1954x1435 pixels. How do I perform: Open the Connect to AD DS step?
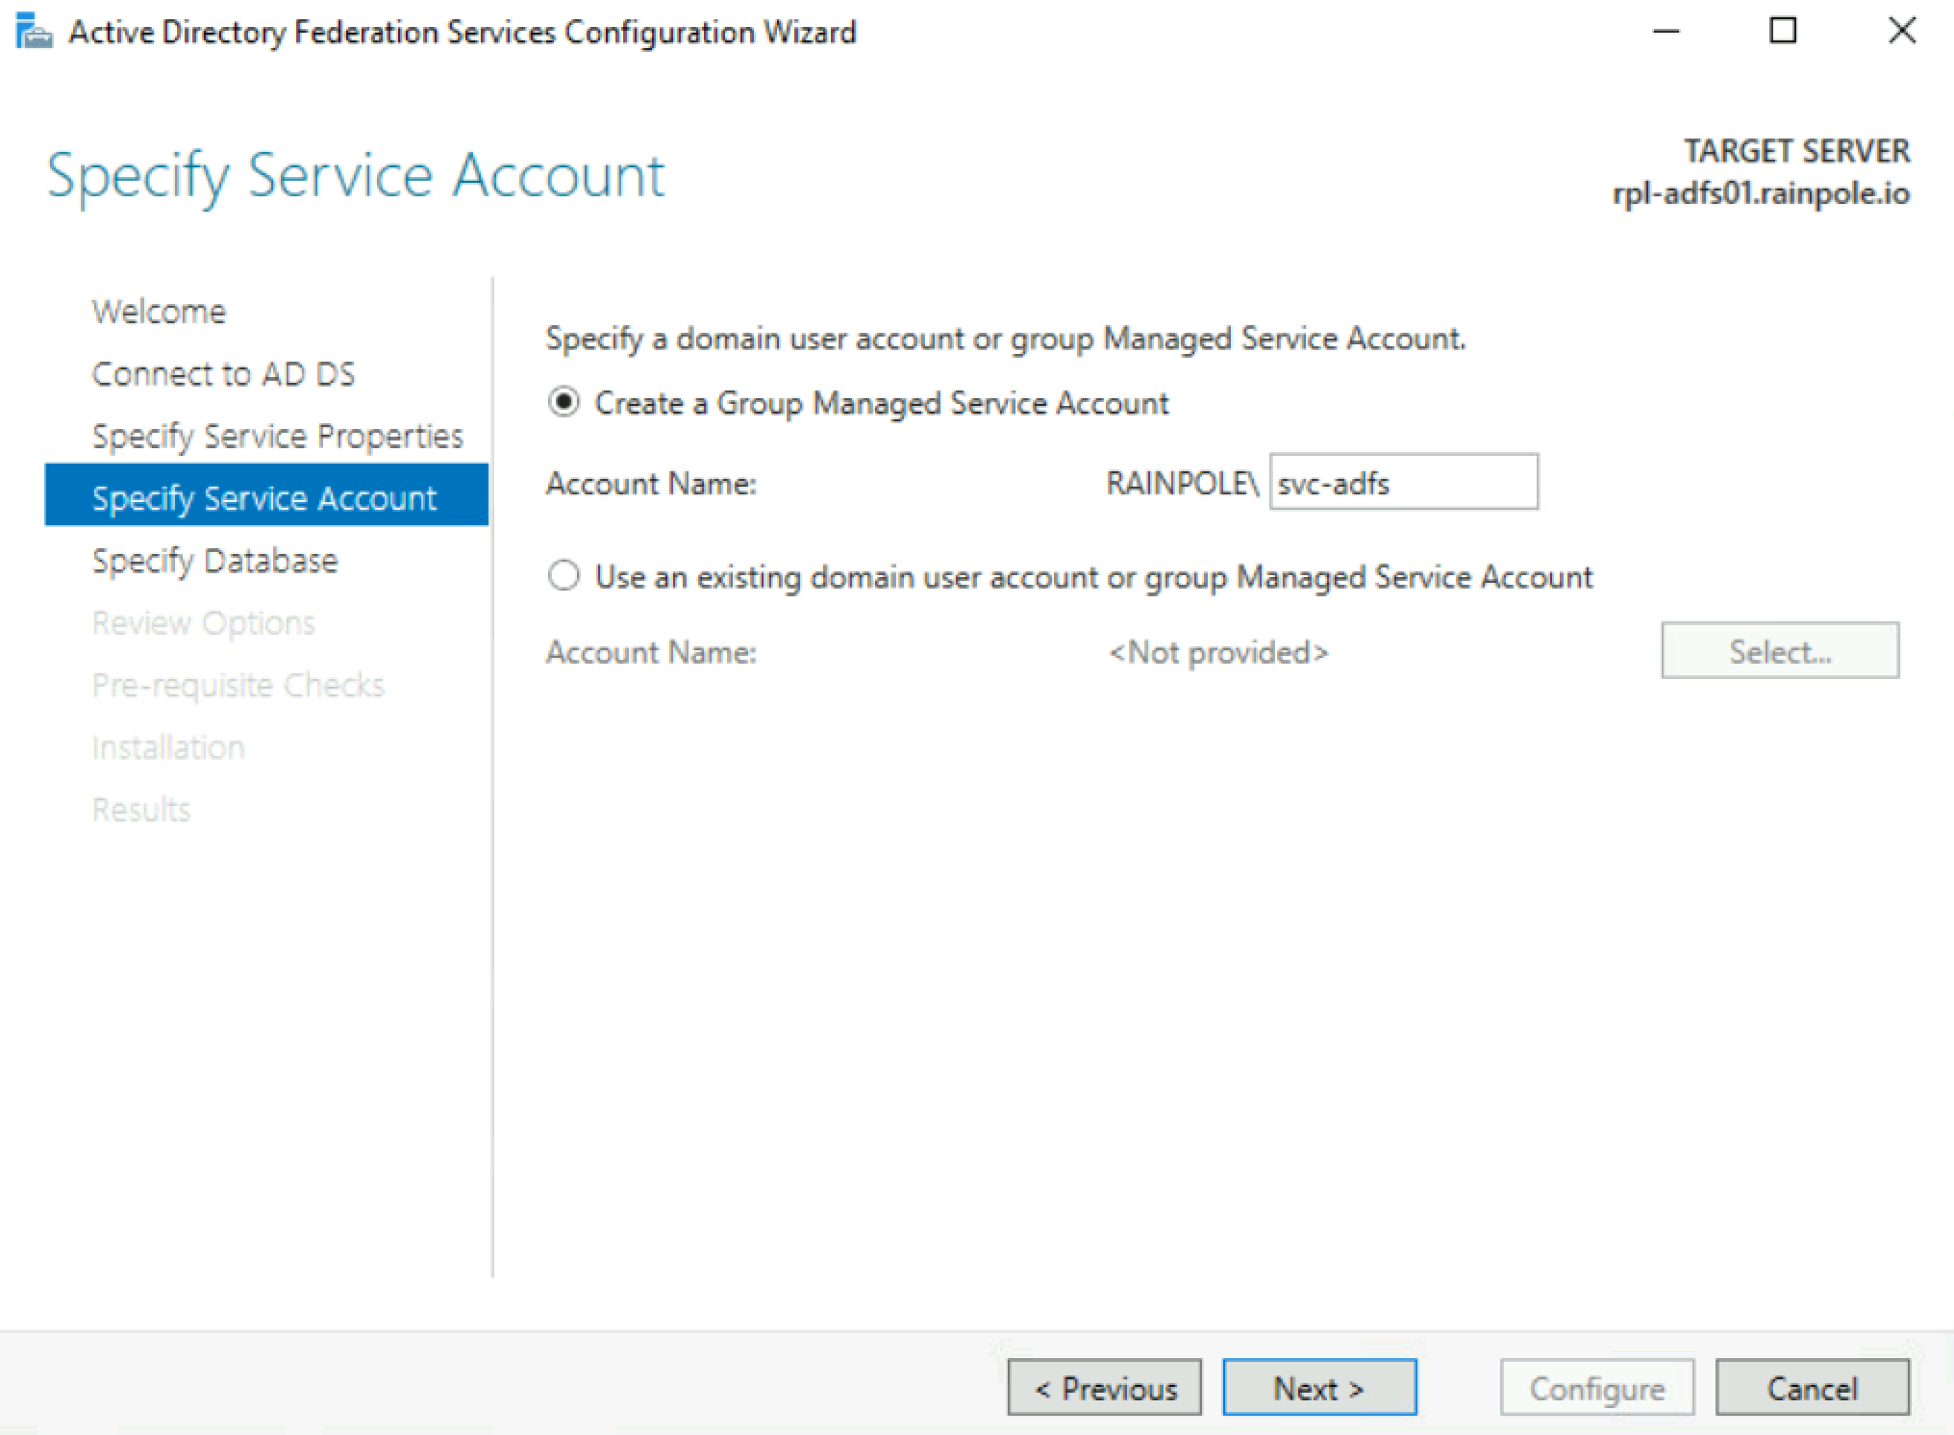(223, 374)
